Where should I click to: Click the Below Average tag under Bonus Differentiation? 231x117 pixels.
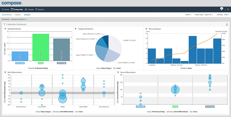click(141, 107)
